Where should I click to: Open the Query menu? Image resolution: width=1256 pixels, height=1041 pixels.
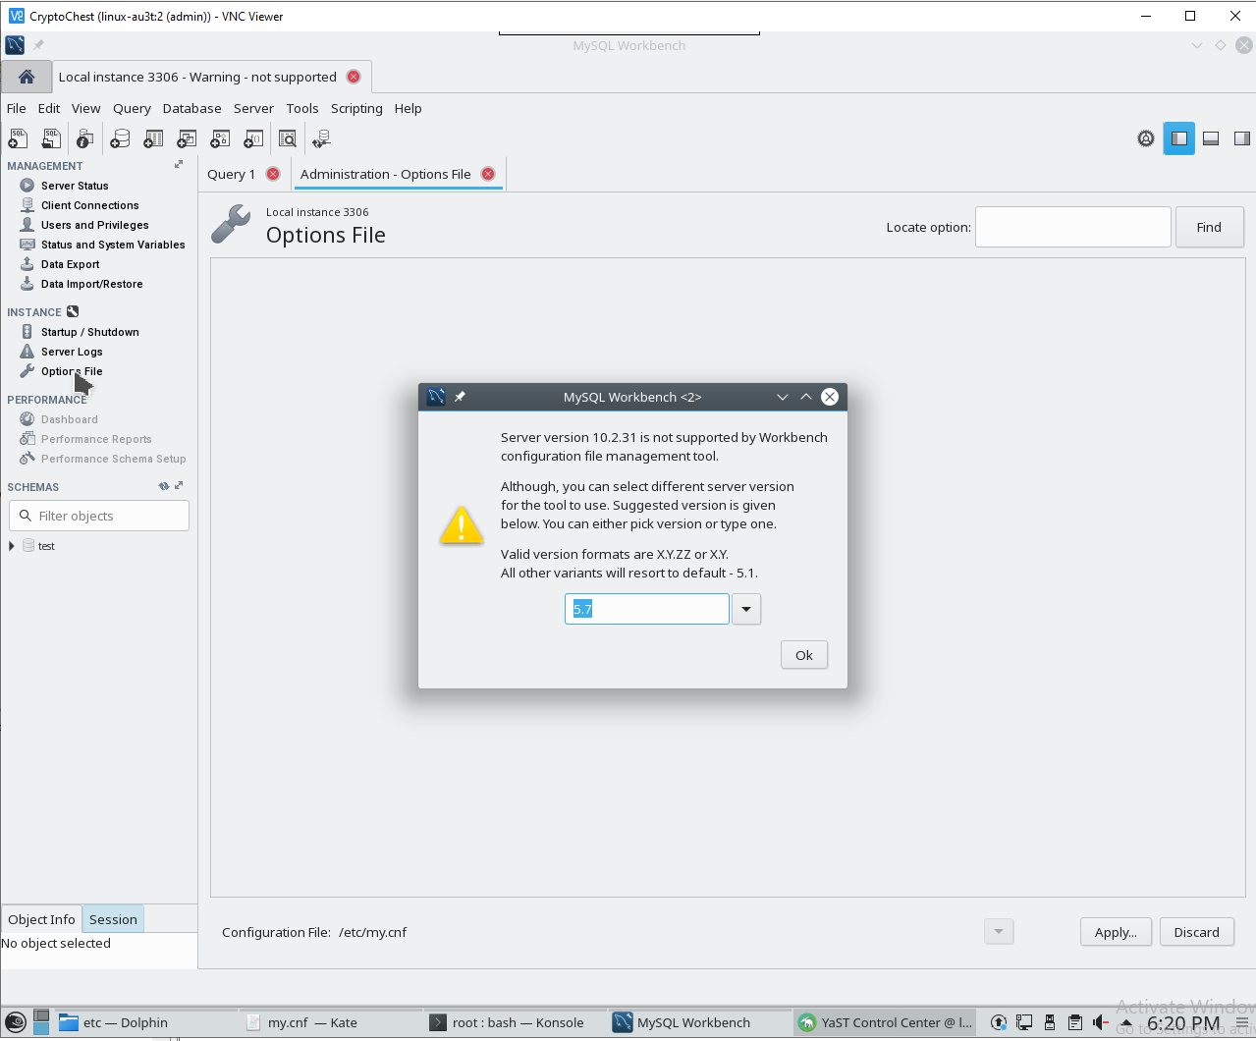(132, 108)
